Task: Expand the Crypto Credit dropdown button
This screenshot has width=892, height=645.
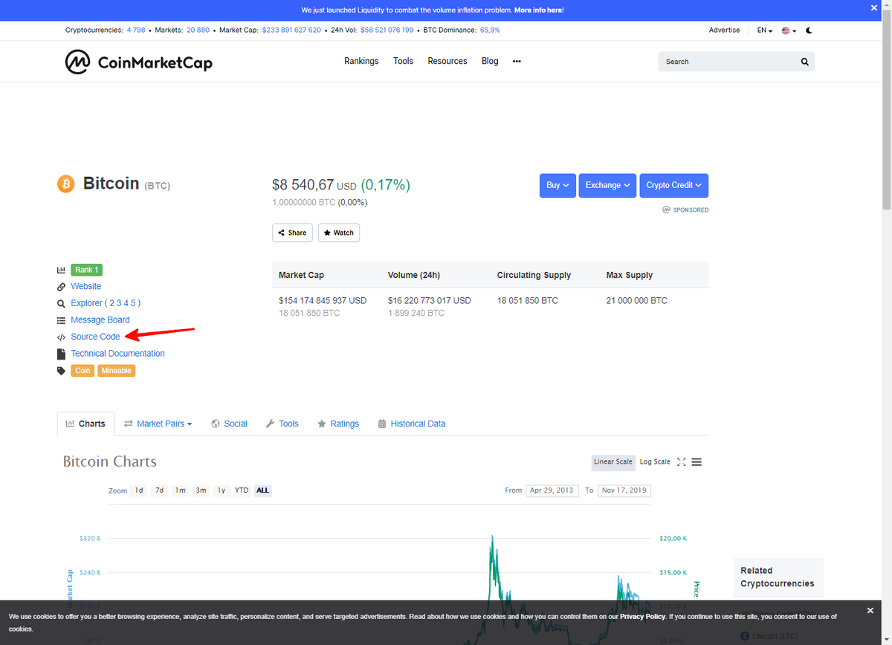Action: [674, 186]
